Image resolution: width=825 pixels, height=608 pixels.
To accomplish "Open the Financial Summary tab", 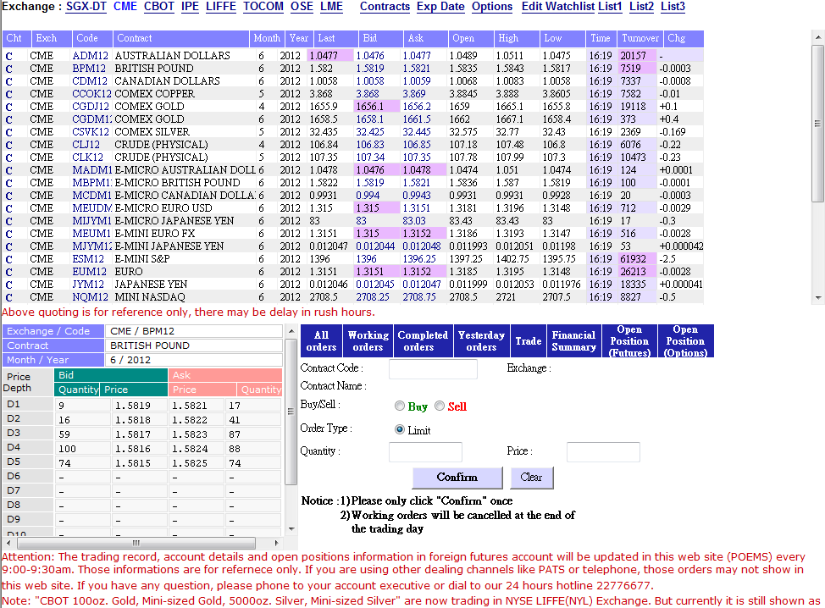I will (x=573, y=340).
